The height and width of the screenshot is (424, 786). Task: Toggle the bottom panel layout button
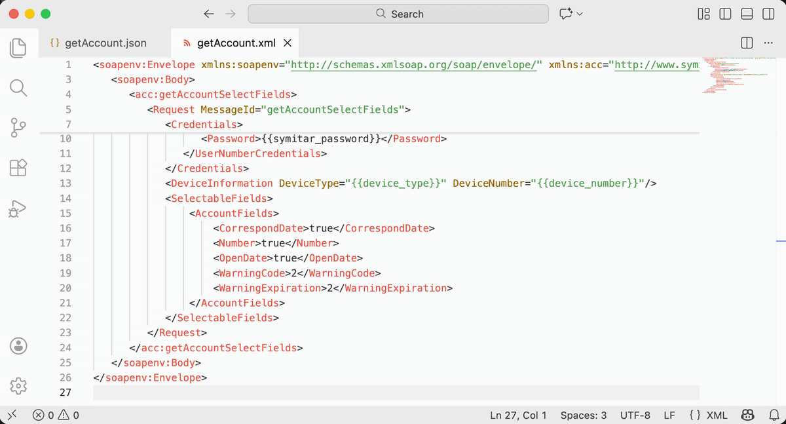coord(747,14)
